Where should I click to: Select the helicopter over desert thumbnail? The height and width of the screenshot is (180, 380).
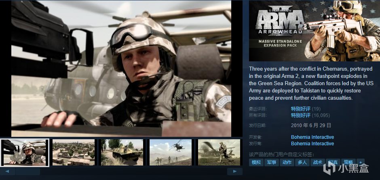coord(171,153)
